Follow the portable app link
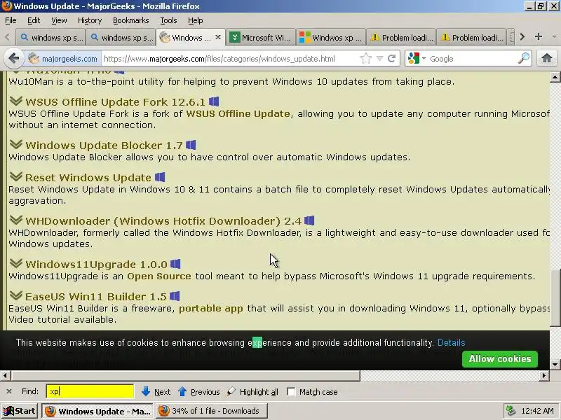Image resolution: width=561 pixels, height=420 pixels. pyautogui.click(x=211, y=309)
